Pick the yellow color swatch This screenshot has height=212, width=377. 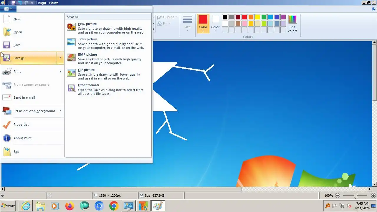(257, 17)
